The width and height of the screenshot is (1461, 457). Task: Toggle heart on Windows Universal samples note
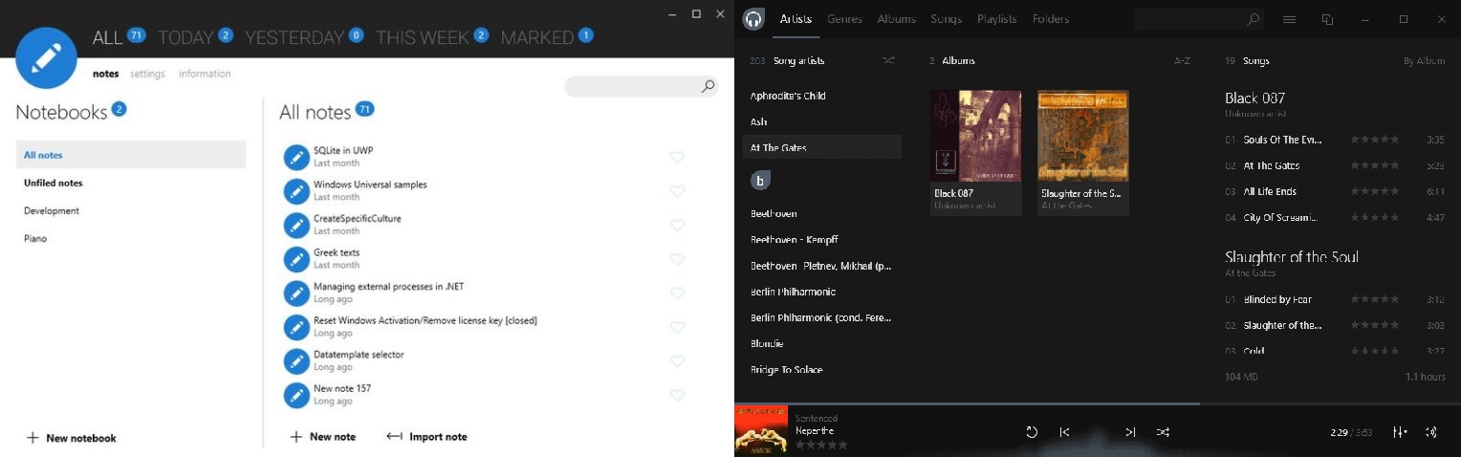(677, 191)
